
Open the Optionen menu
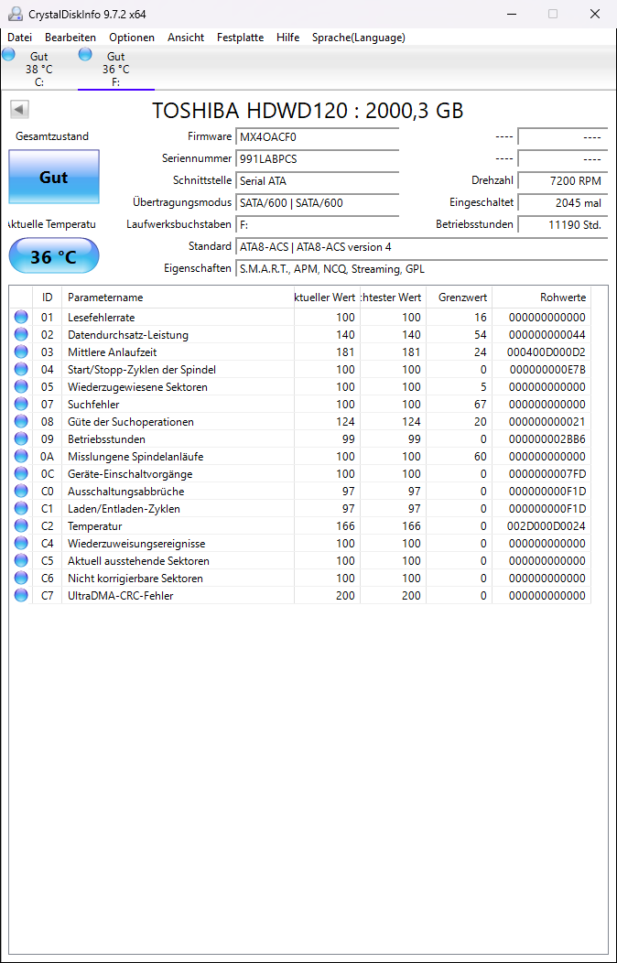(x=132, y=38)
